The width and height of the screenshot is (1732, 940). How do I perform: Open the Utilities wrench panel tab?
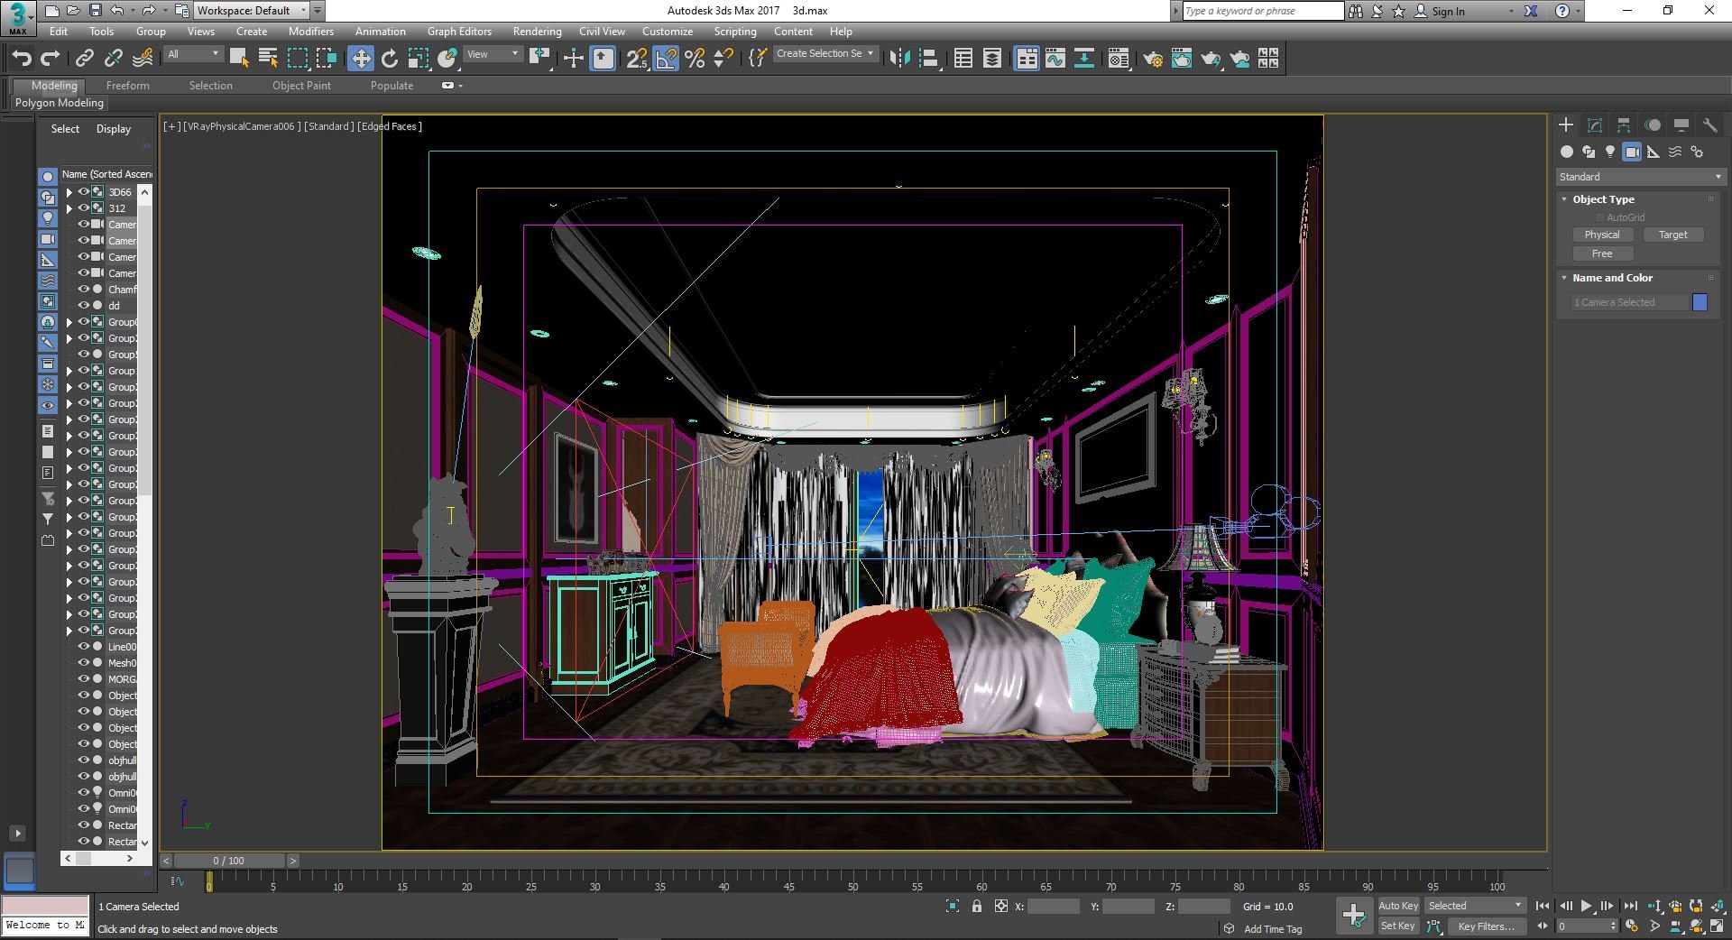pos(1710,124)
